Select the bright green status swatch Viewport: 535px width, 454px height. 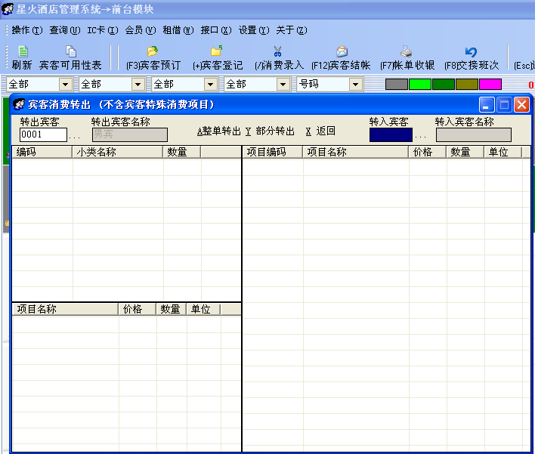click(x=420, y=85)
